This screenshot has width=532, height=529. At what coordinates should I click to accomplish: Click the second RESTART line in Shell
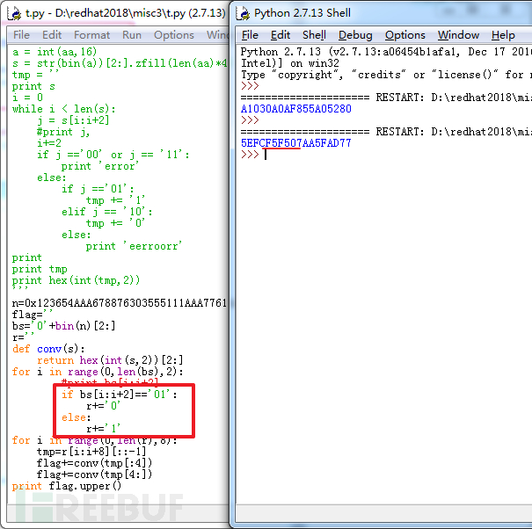click(386, 132)
